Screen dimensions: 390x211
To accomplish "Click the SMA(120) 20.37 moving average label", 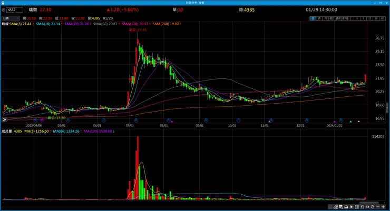I will pyautogui.click(x=135, y=24).
